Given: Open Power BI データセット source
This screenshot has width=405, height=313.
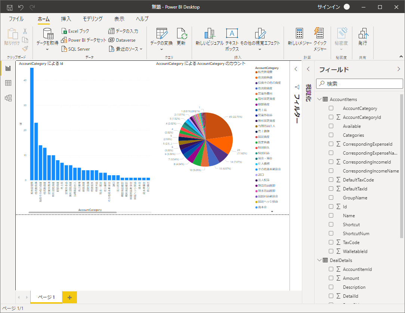Looking at the screenshot, I should click(84, 40).
